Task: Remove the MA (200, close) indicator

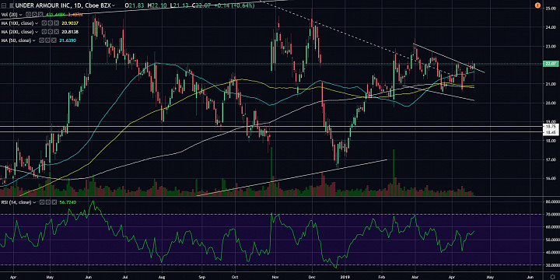Action: point(57,32)
